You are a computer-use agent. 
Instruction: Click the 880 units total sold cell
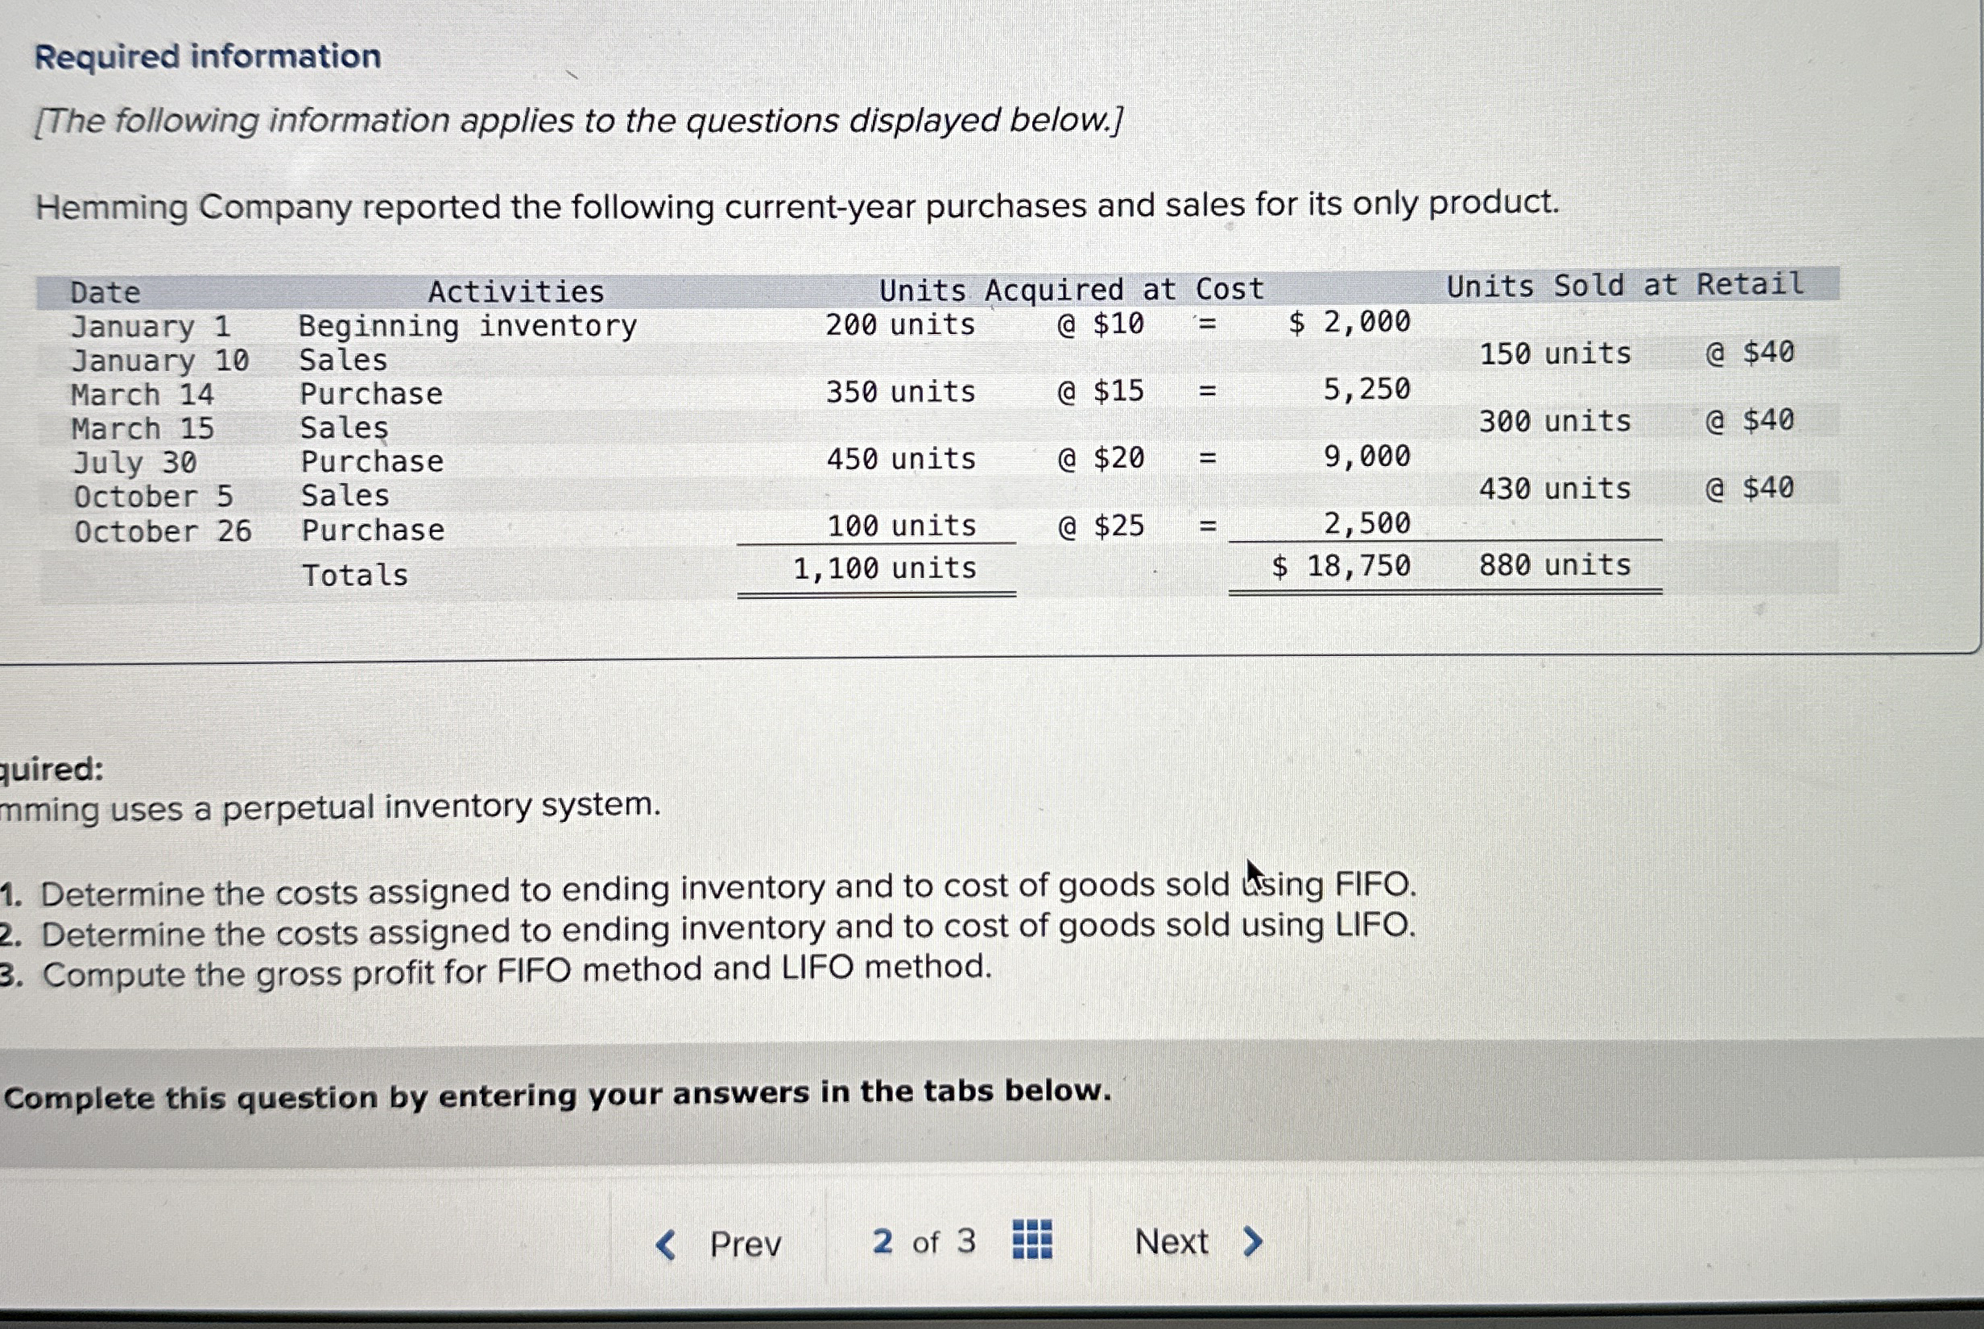(1554, 565)
